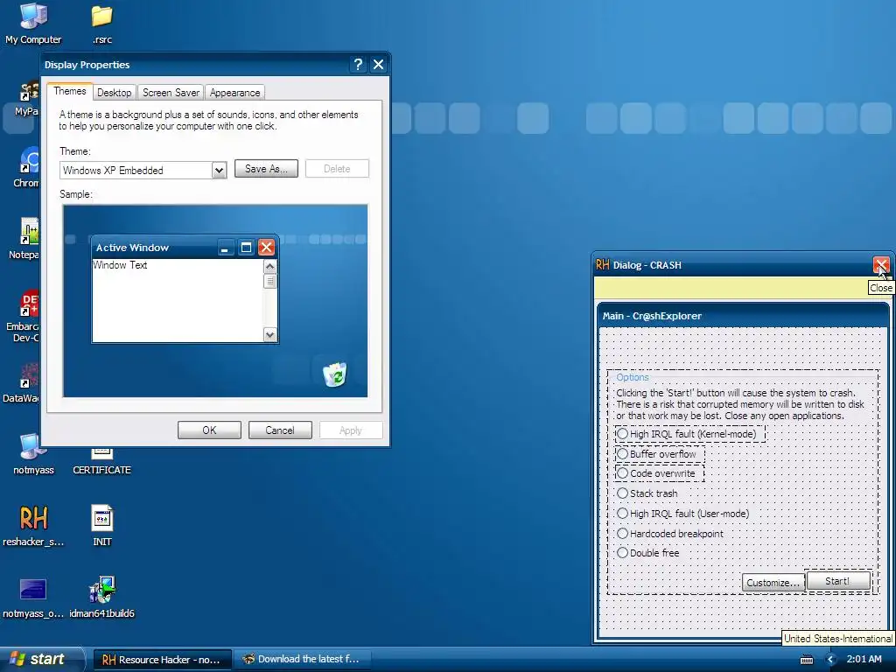This screenshot has height=672, width=896.
Task: Click scroll up arrow in sample window
Action: click(x=270, y=267)
